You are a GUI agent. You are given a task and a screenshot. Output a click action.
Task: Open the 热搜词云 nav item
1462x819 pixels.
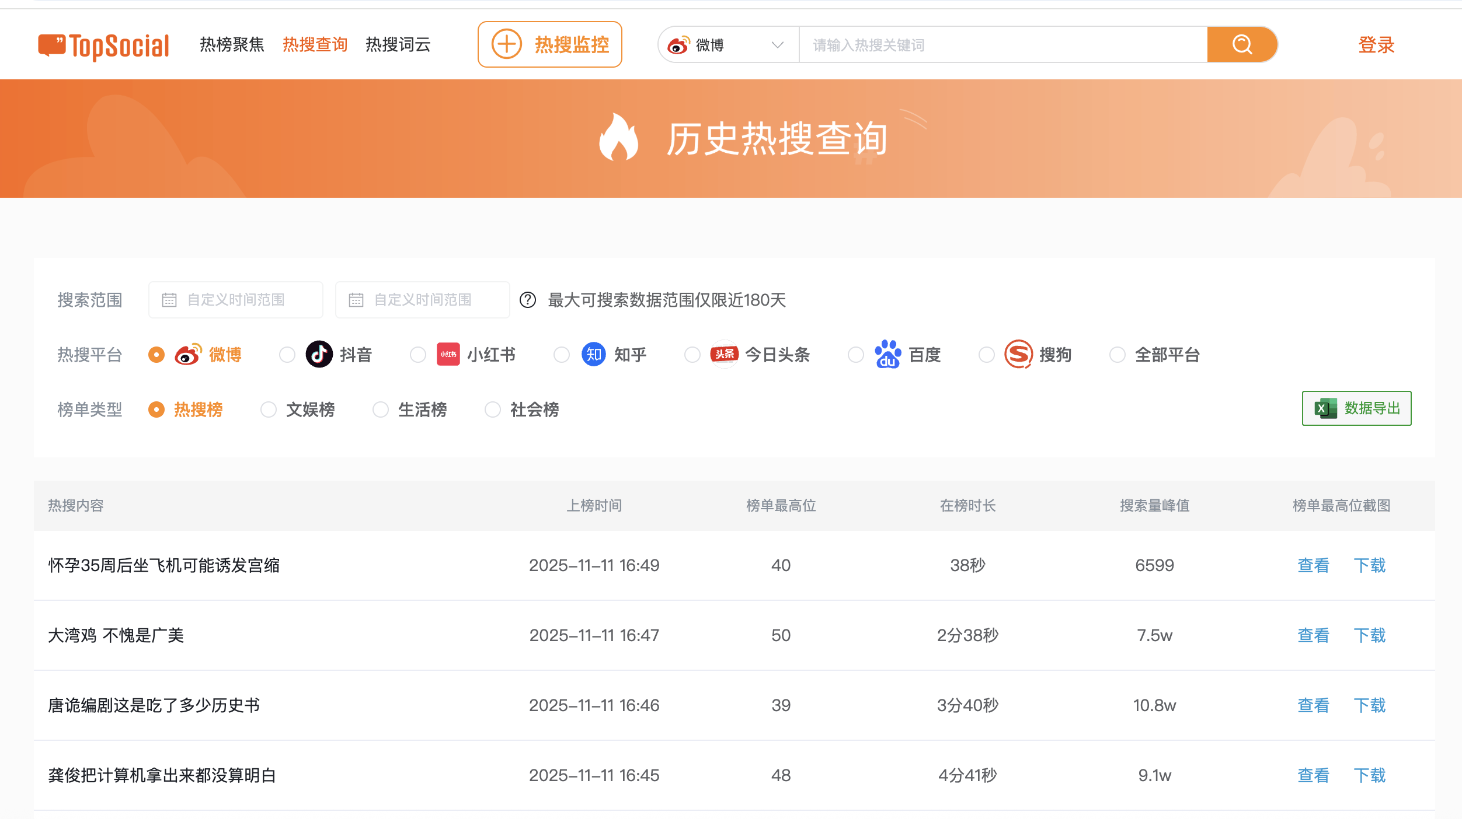398,44
